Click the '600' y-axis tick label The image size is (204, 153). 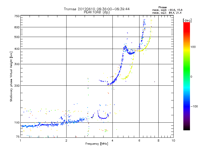pos(17,27)
